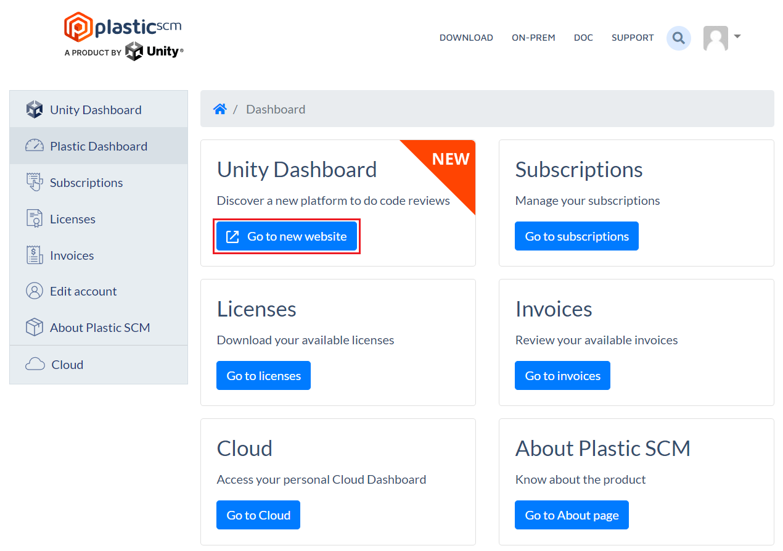Open the search magnifier icon
The height and width of the screenshot is (551, 783).
(x=679, y=38)
